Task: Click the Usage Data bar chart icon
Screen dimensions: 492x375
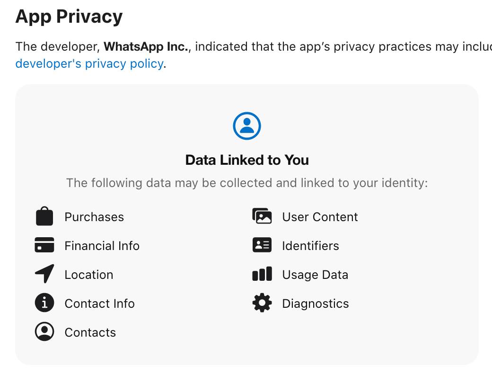Action: (x=262, y=274)
